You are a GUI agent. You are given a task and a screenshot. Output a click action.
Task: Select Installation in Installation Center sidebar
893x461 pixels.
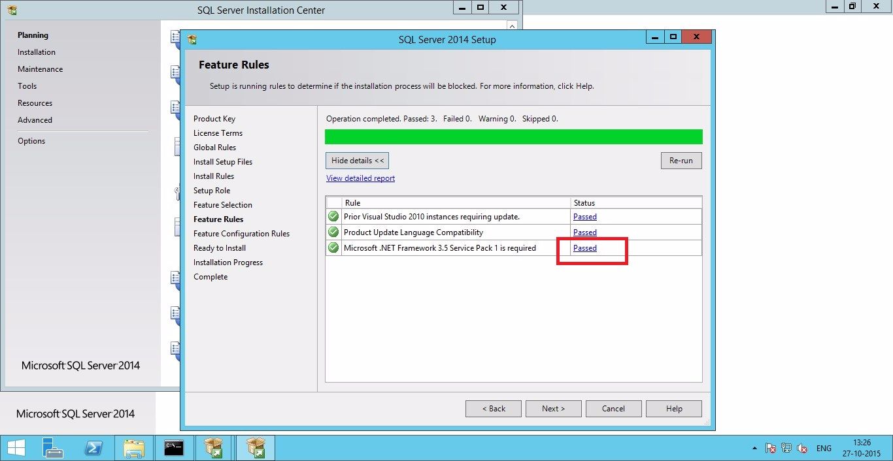(37, 52)
